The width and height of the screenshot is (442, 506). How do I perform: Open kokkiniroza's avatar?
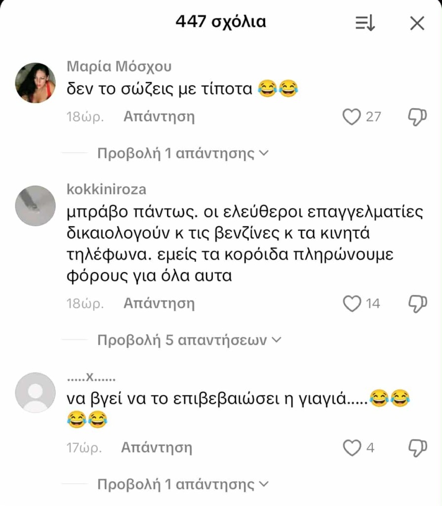36,206
